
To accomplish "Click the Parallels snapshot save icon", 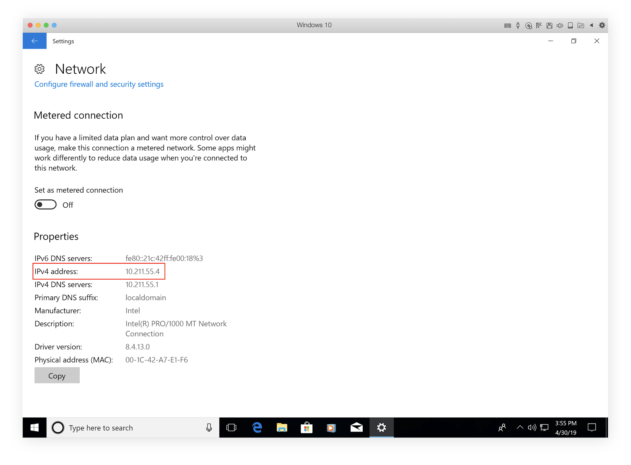I will click(x=549, y=26).
